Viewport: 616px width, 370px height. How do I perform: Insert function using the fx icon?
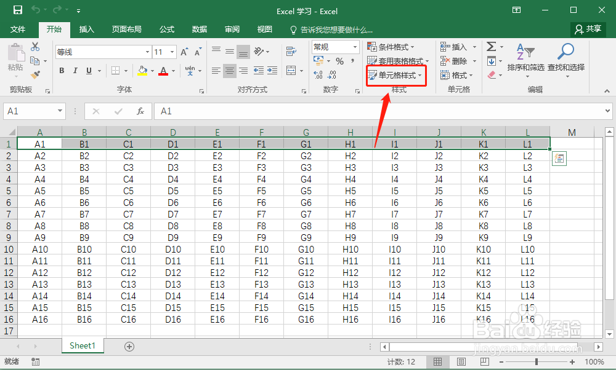click(140, 111)
